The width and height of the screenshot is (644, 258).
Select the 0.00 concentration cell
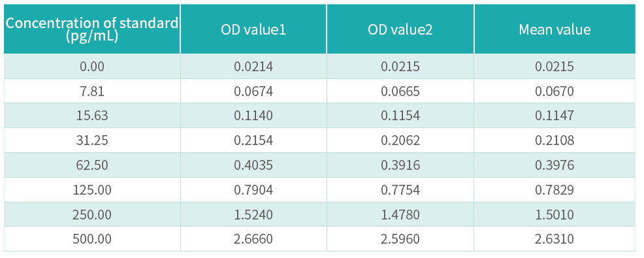pos(92,67)
